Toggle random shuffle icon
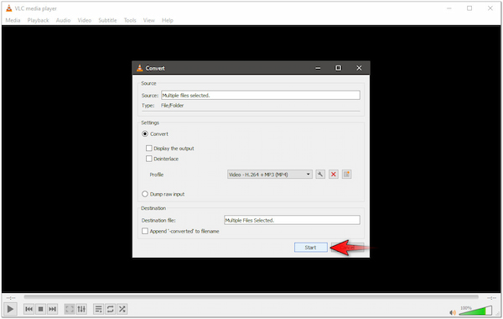 click(122, 309)
